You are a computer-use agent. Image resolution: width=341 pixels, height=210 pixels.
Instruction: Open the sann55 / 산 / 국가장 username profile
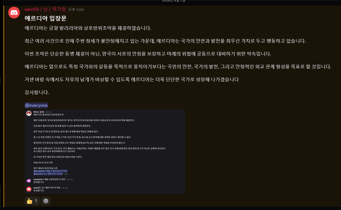[x=45, y=9]
